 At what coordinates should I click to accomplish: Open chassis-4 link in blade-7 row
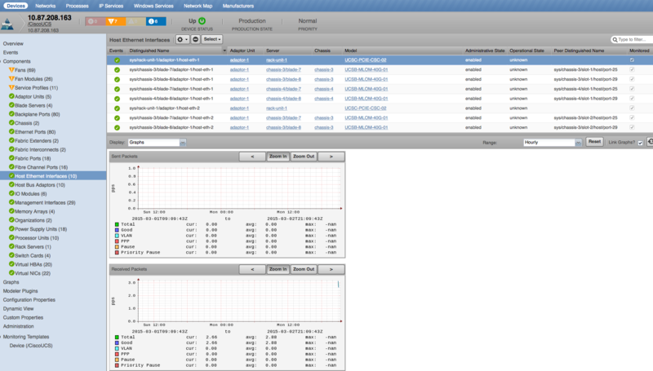point(324,89)
